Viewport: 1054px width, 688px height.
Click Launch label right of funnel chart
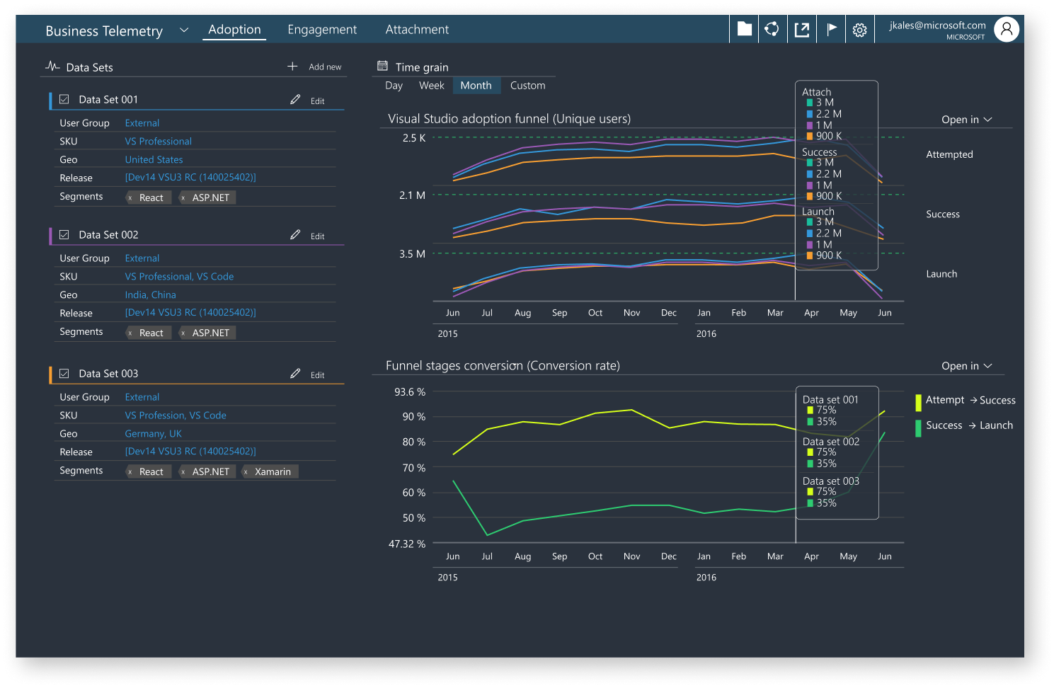(942, 274)
